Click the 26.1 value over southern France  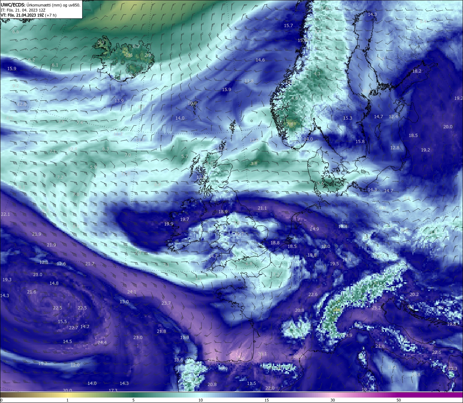[x=262, y=354]
